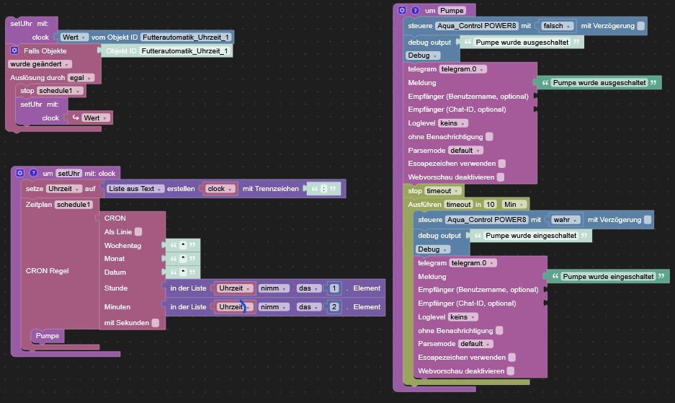Screen dimensions: 675x403
Task: Click the number 1 field in the Stunde row
Action: (334, 288)
